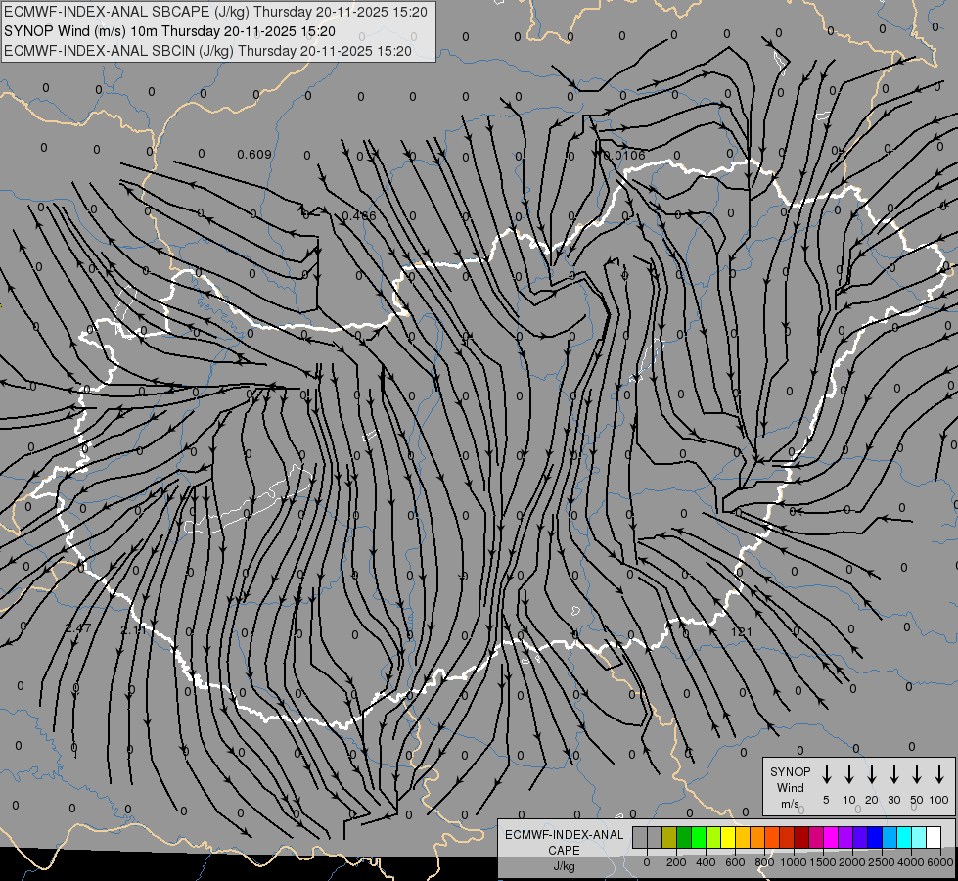Image resolution: width=958 pixels, height=881 pixels.
Task: Select the bright magenta swatch starting at 1500
Action: (x=831, y=837)
